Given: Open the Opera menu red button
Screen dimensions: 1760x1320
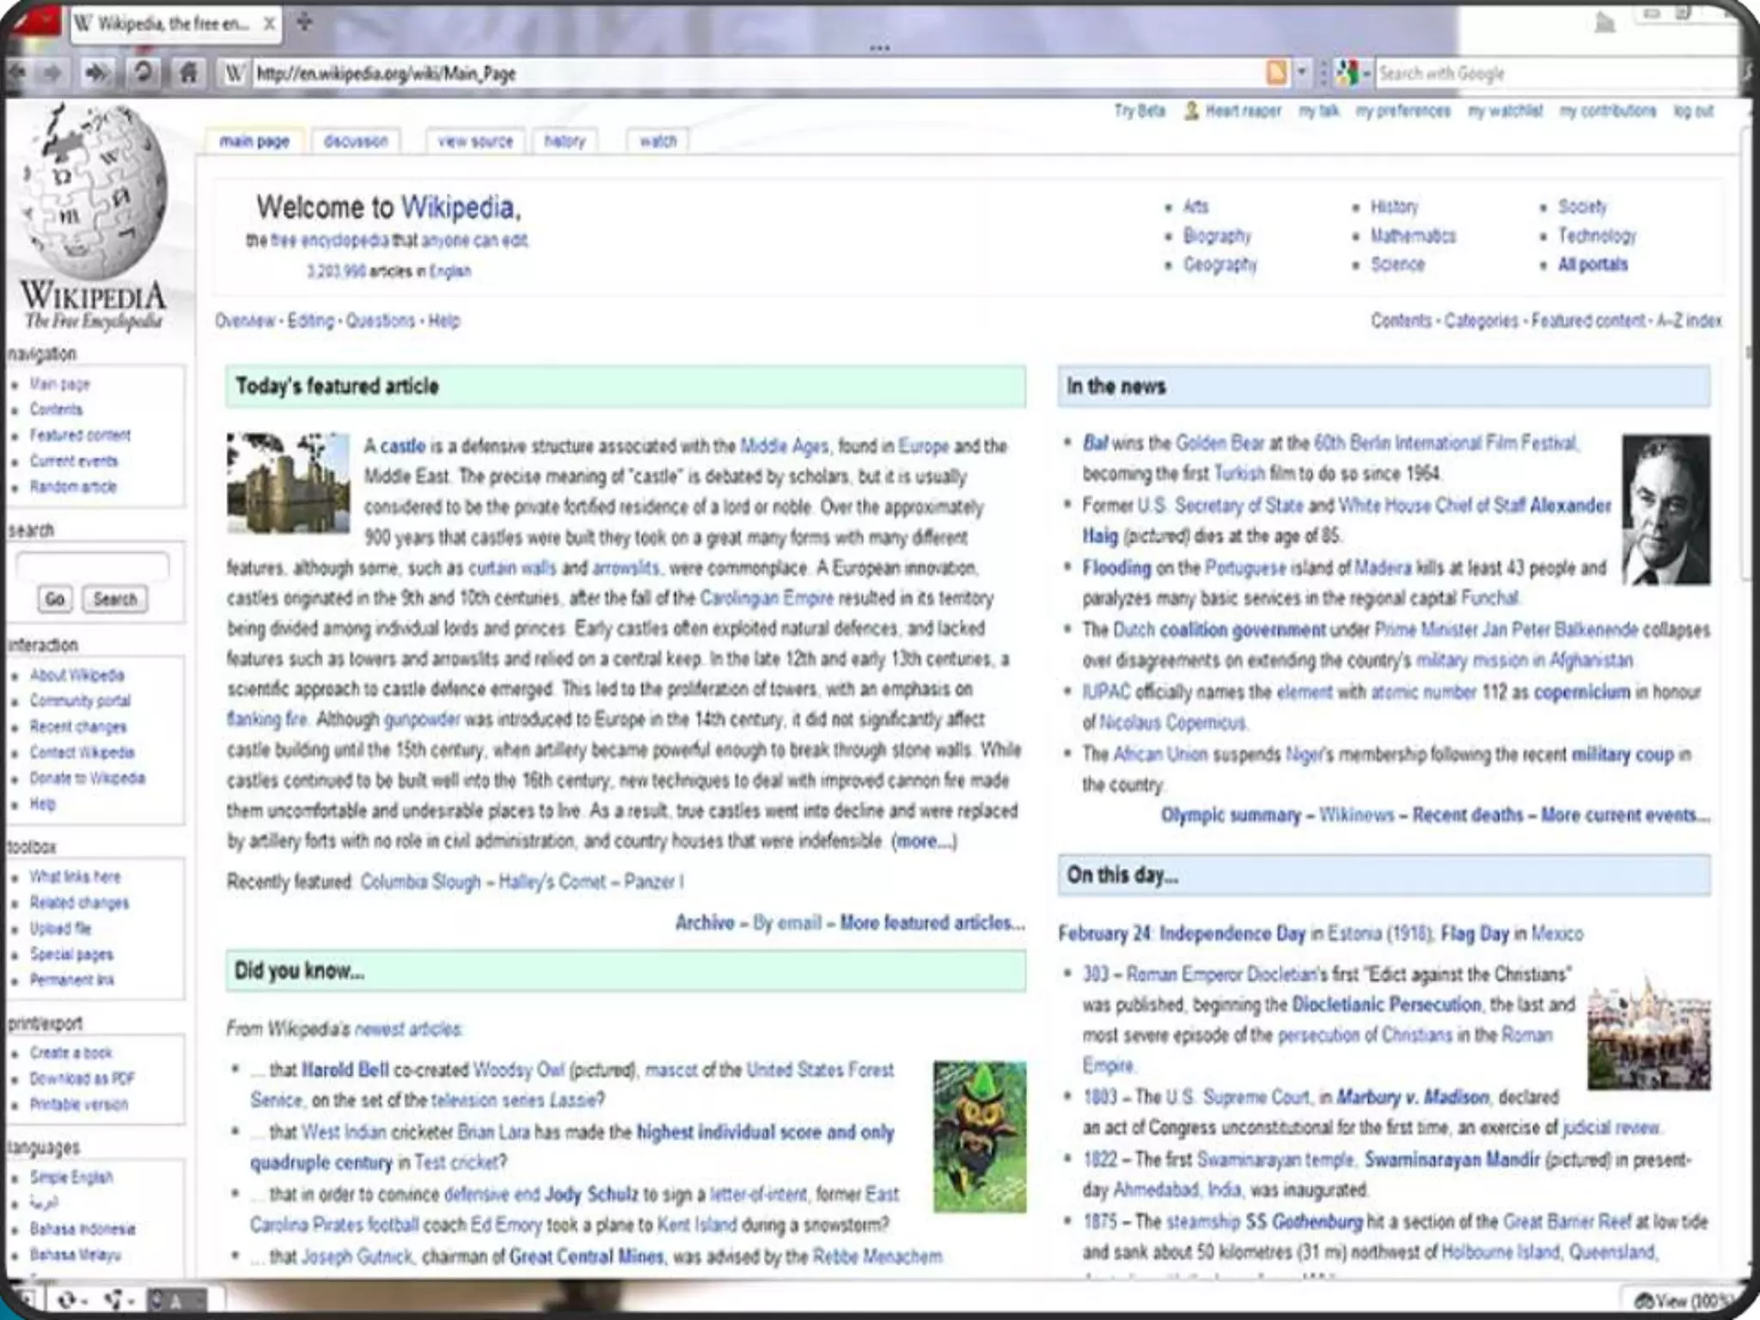Looking at the screenshot, I should tap(39, 21).
